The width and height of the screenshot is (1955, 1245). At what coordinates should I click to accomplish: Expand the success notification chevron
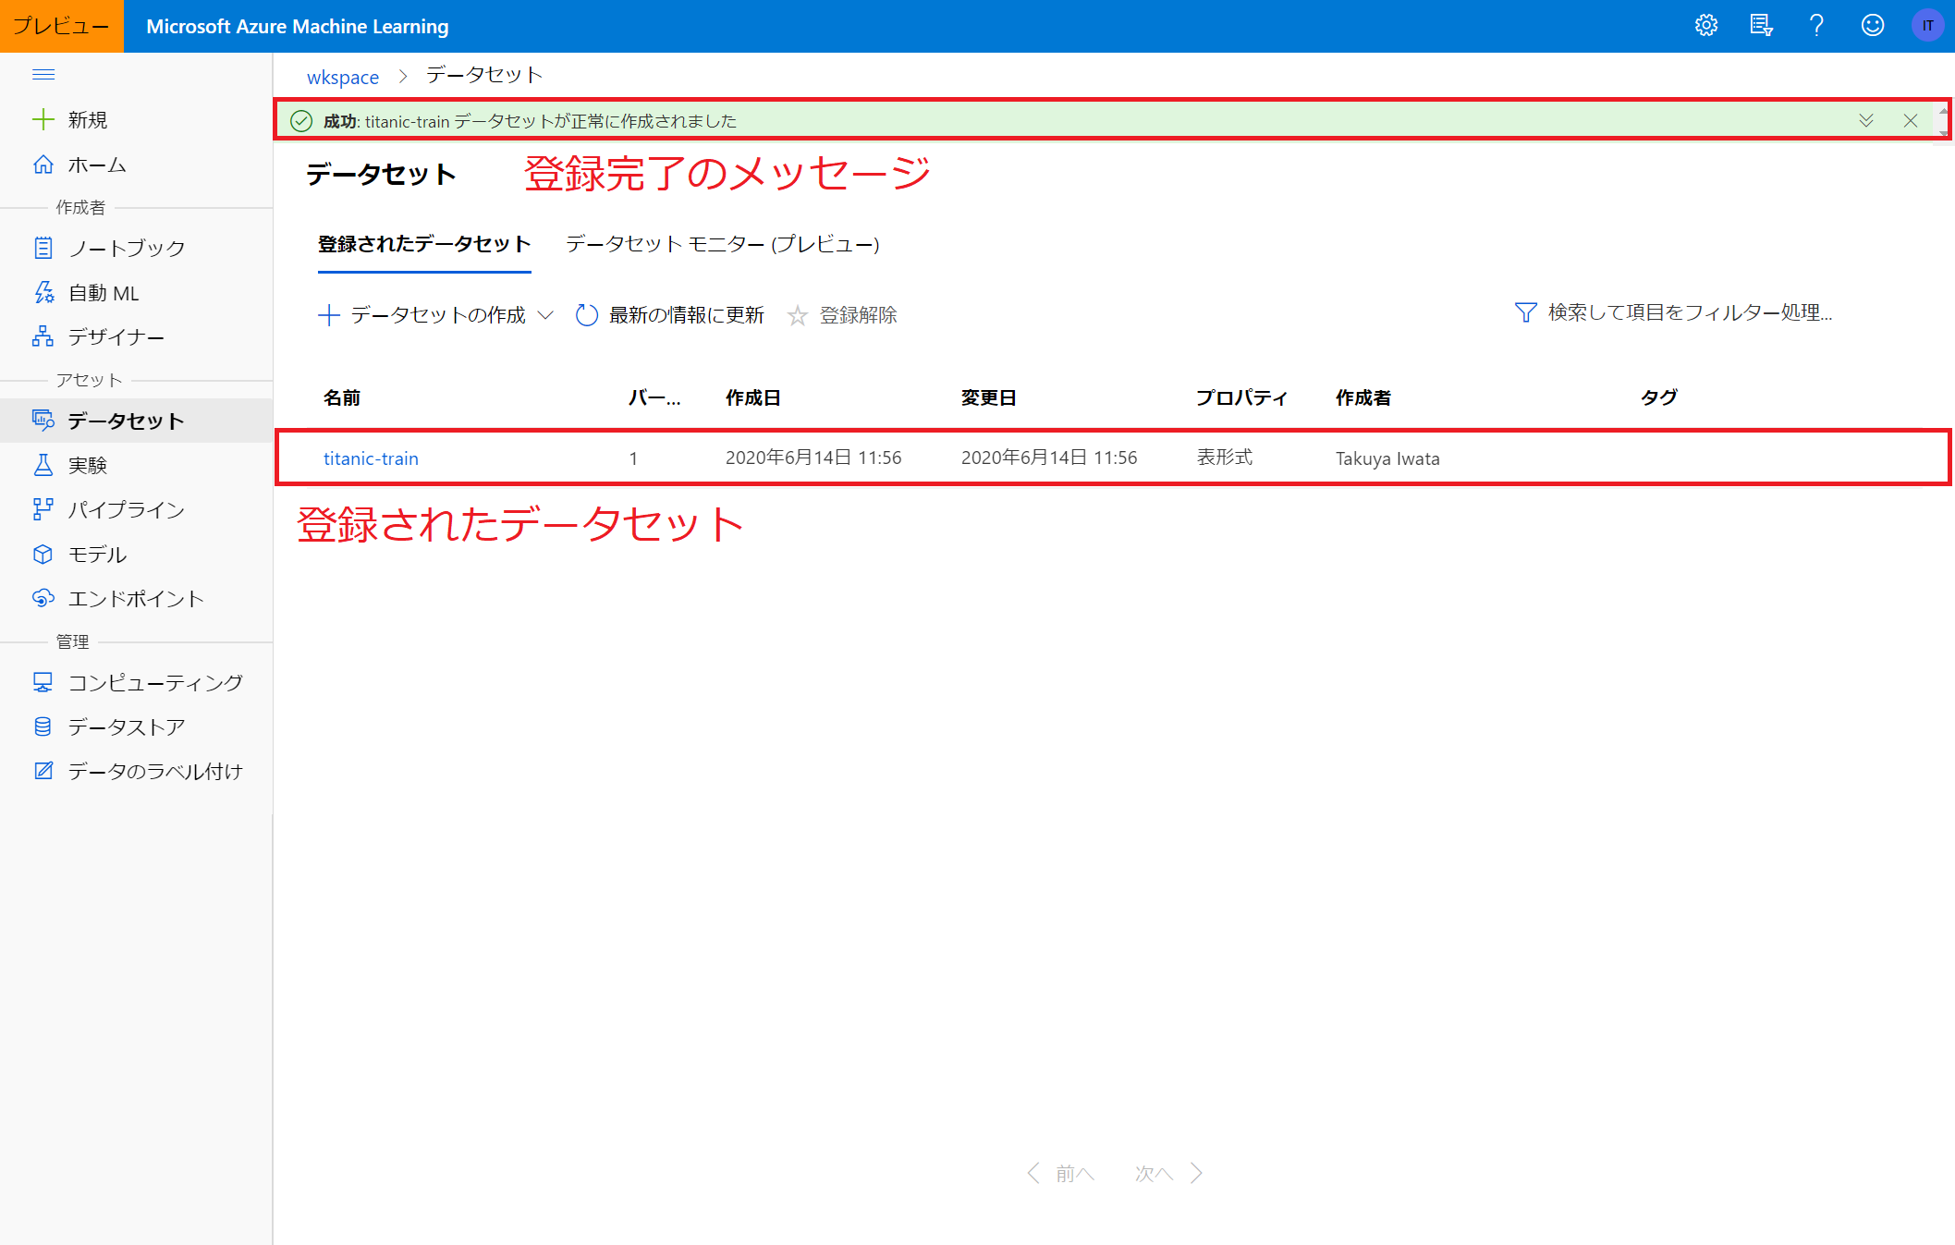[x=1866, y=120]
